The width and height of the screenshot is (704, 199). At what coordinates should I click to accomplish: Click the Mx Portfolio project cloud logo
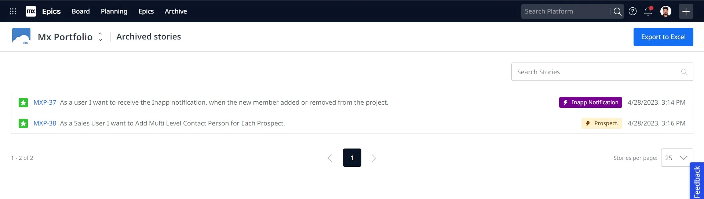(21, 37)
